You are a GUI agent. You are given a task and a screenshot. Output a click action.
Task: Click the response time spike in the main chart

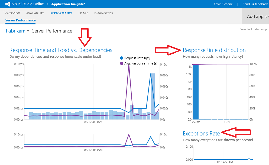(128, 66)
